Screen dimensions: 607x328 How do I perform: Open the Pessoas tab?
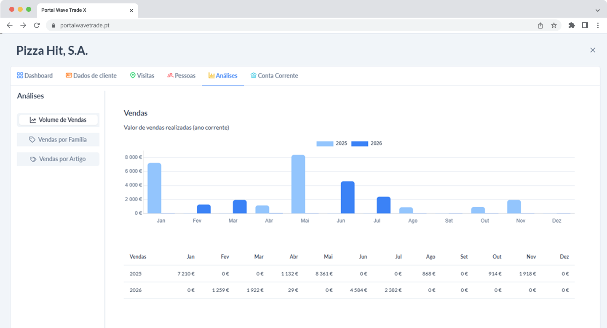click(181, 76)
